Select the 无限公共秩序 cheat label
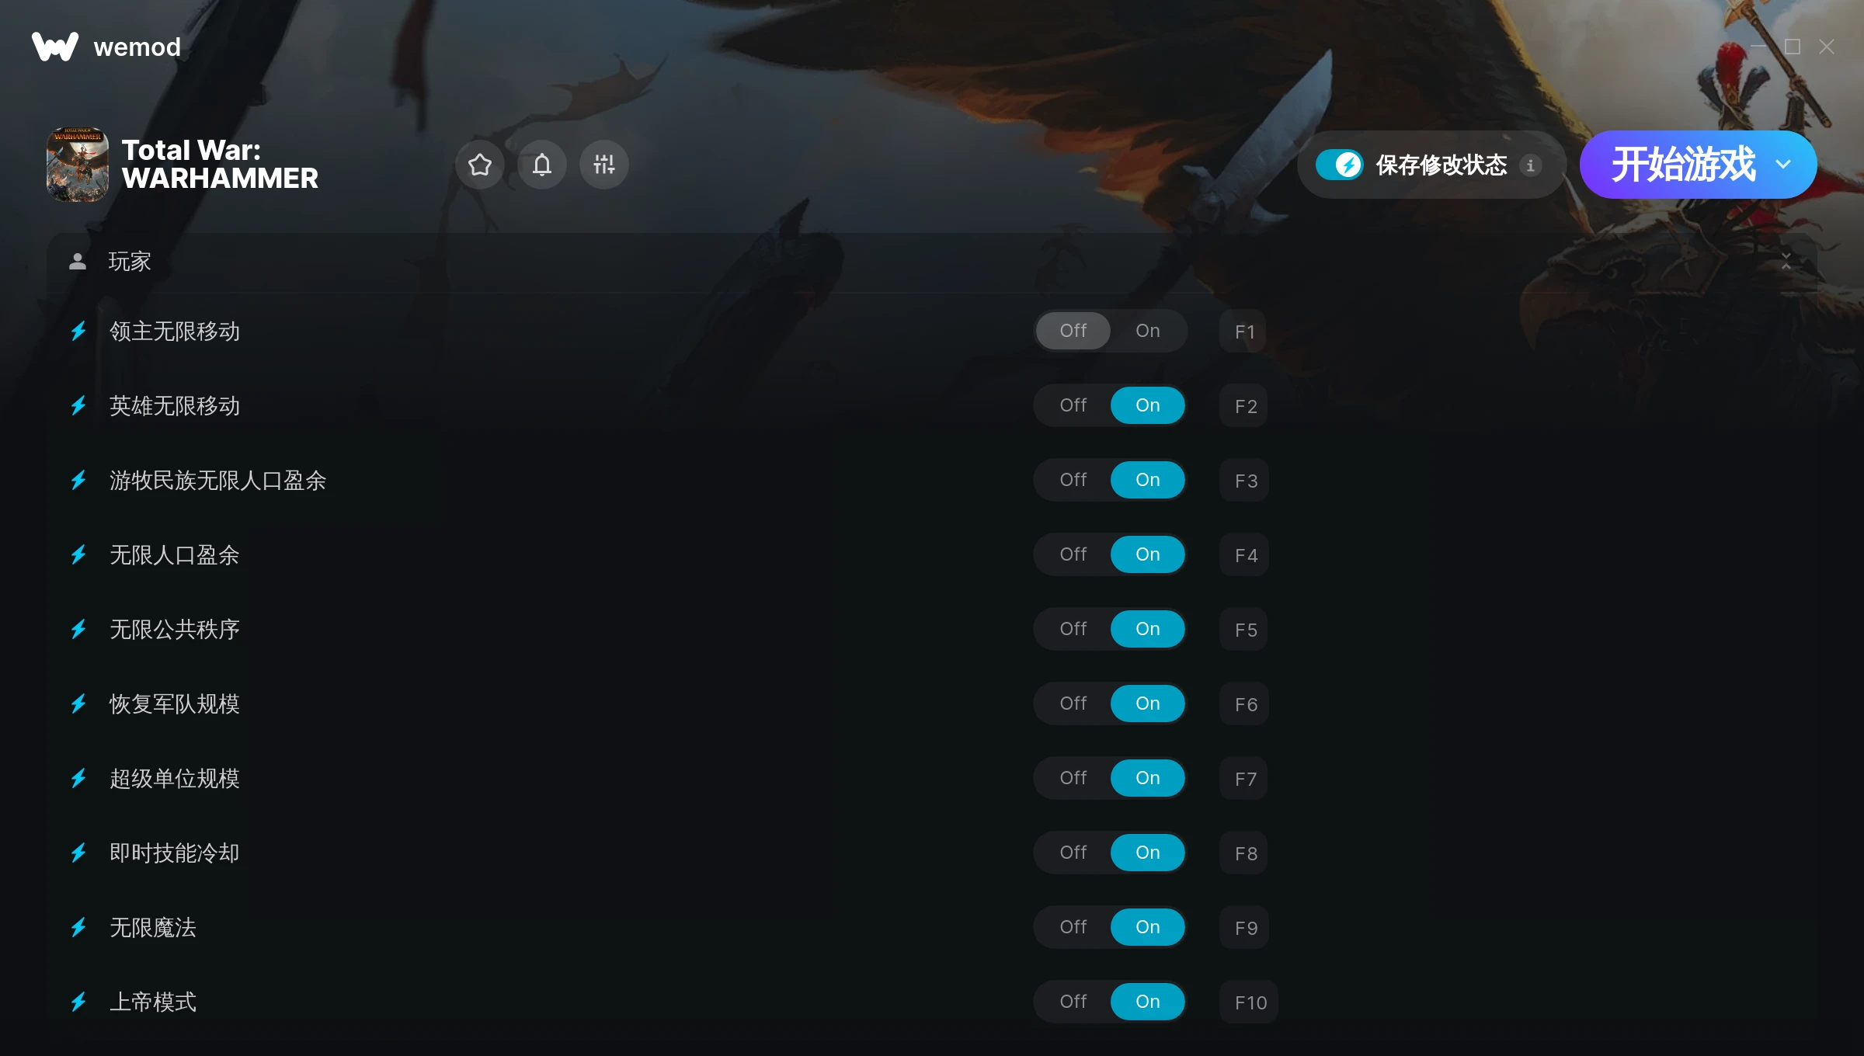The height and width of the screenshot is (1056, 1864). tap(175, 630)
